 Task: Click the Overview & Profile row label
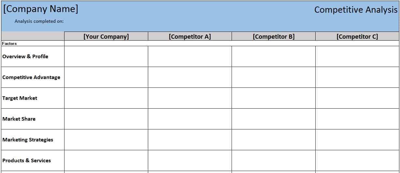pos(25,56)
